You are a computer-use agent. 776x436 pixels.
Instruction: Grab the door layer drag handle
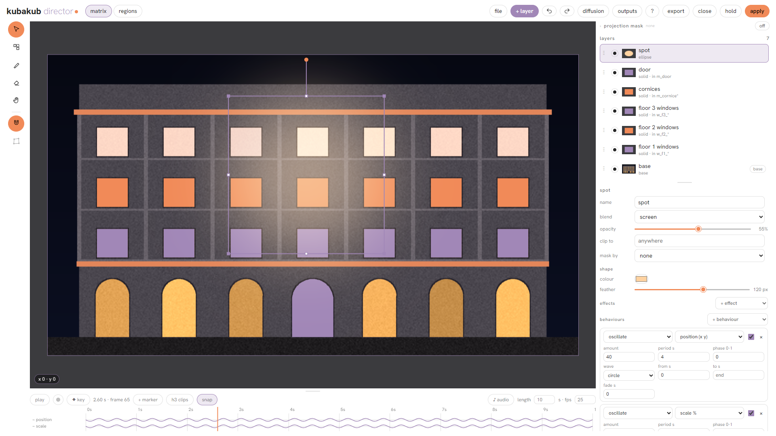click(604, 73)
